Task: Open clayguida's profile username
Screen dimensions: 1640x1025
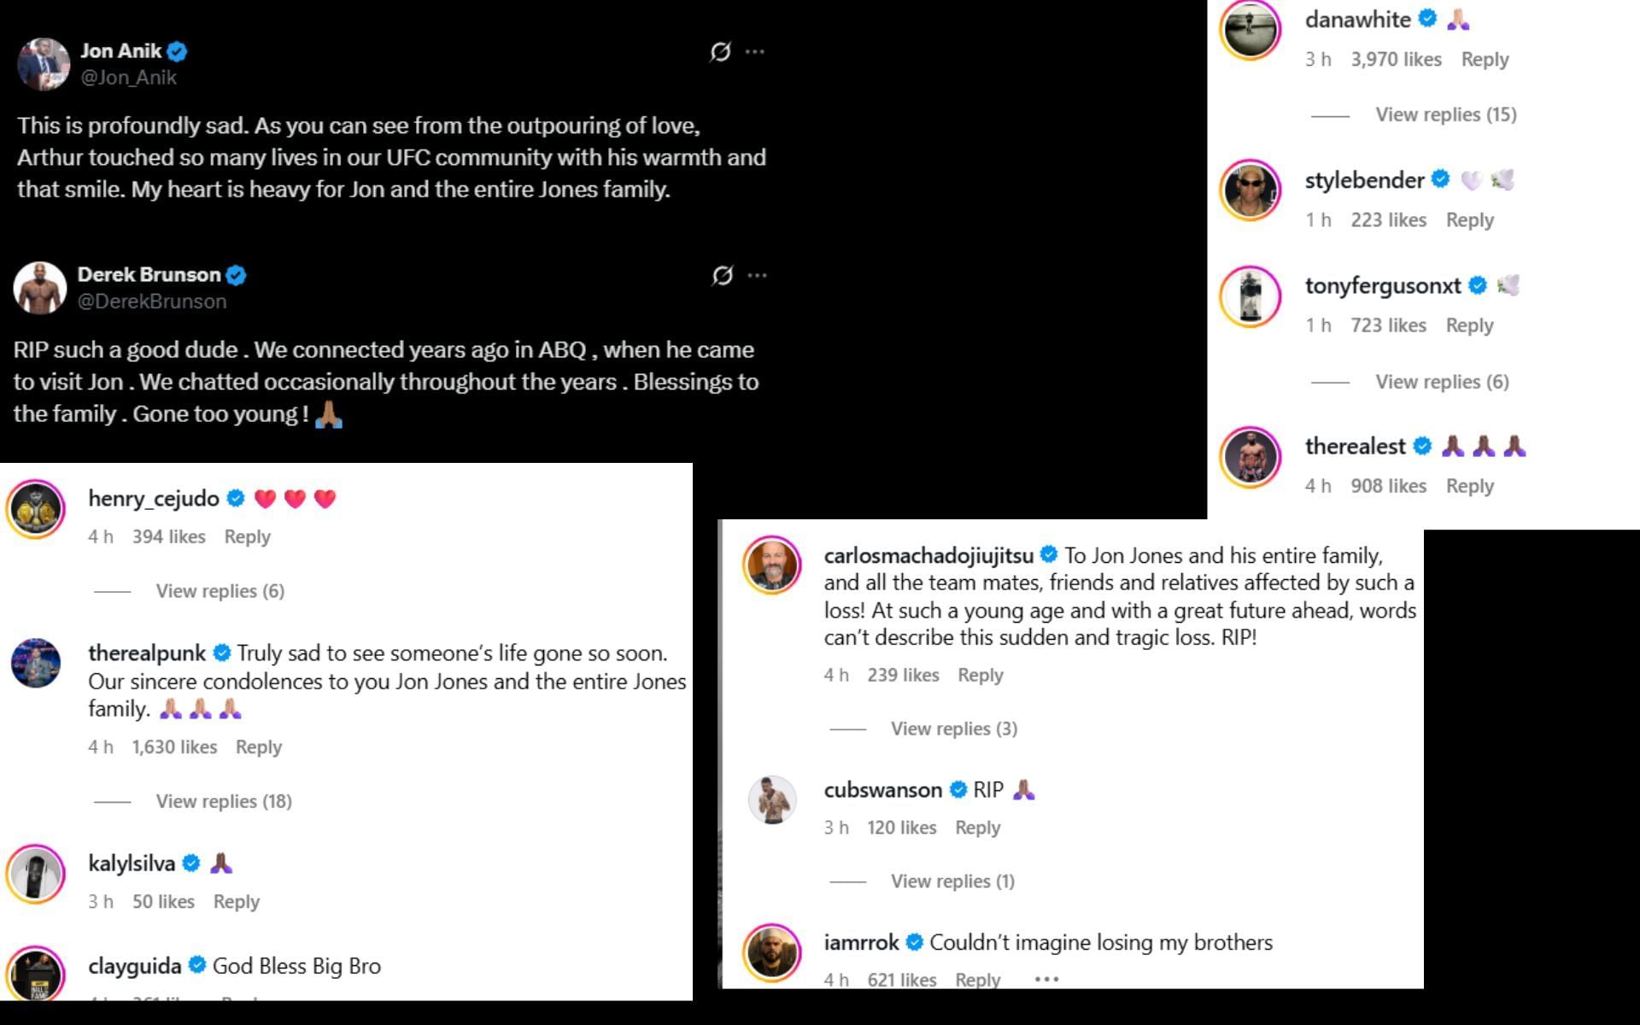Action: pos(134,966)
